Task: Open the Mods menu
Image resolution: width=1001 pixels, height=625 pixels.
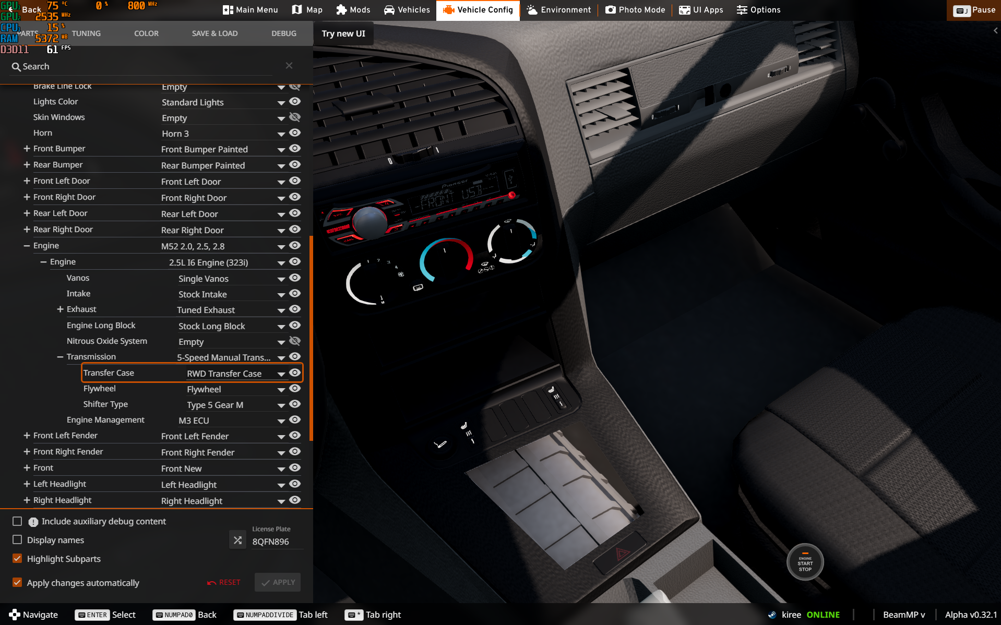Action: click(353, 10)
